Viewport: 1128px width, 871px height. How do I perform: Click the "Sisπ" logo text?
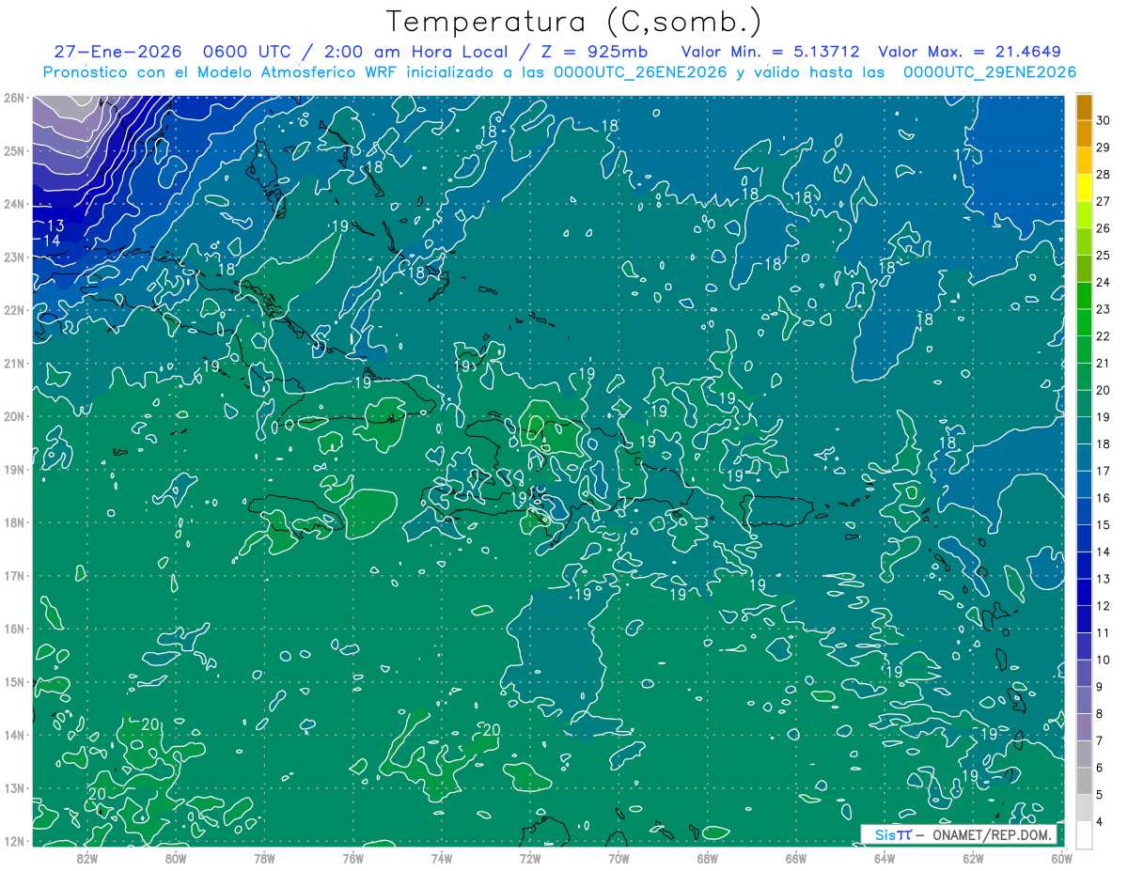pyautogui.click(x=893, y=835)
